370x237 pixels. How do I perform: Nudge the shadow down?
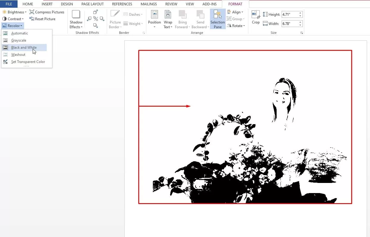[95, 26]
